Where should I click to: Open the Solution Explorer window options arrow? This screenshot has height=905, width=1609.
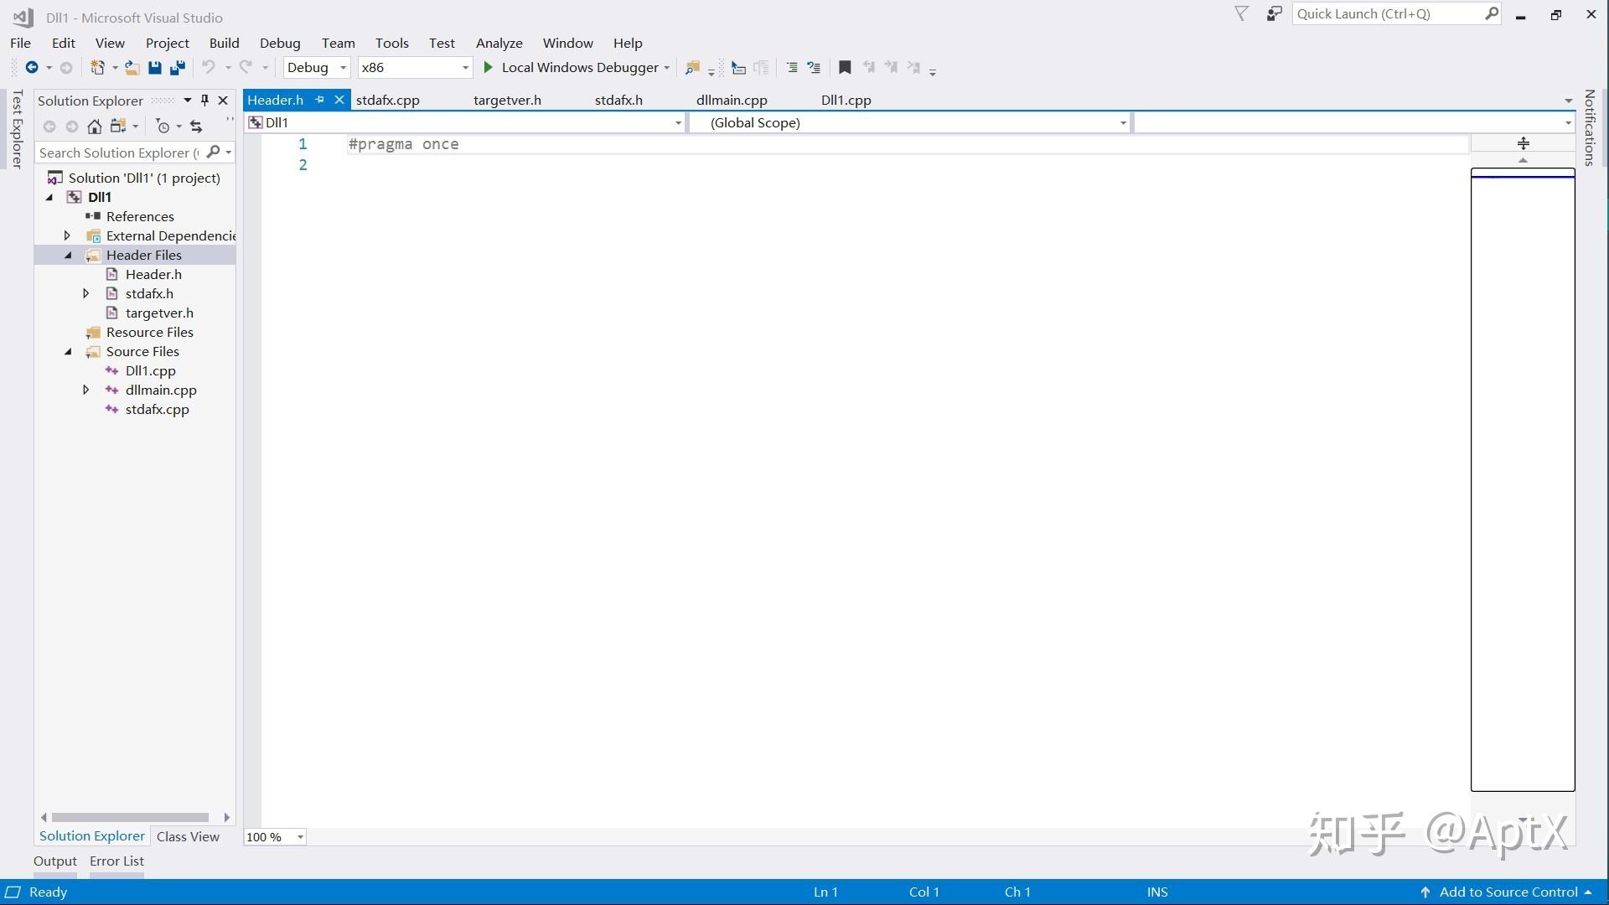(188, 101)
